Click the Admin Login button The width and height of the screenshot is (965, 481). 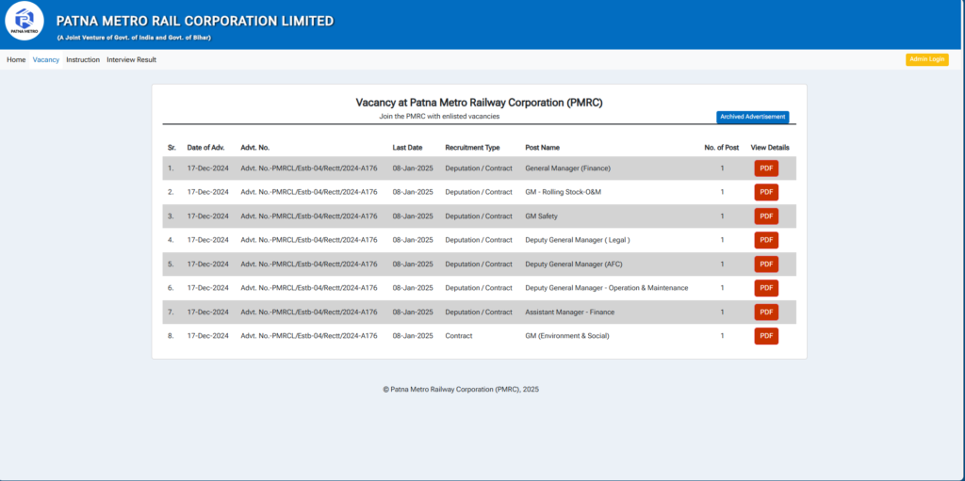[927, 59]
